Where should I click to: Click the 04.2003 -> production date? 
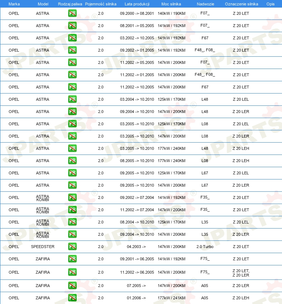click(x=136, y=247)
